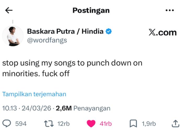The height and width of the screenshot is (133, 183).
Task: Open the 2,6M Penayangan view stats
Action: point(83,108)
